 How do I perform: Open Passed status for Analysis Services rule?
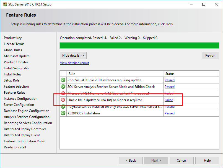point(170,87)
